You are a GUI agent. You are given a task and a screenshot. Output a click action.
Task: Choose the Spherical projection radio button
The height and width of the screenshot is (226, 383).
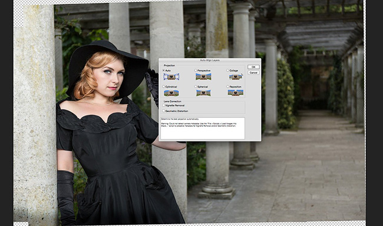tap(196, 87)
